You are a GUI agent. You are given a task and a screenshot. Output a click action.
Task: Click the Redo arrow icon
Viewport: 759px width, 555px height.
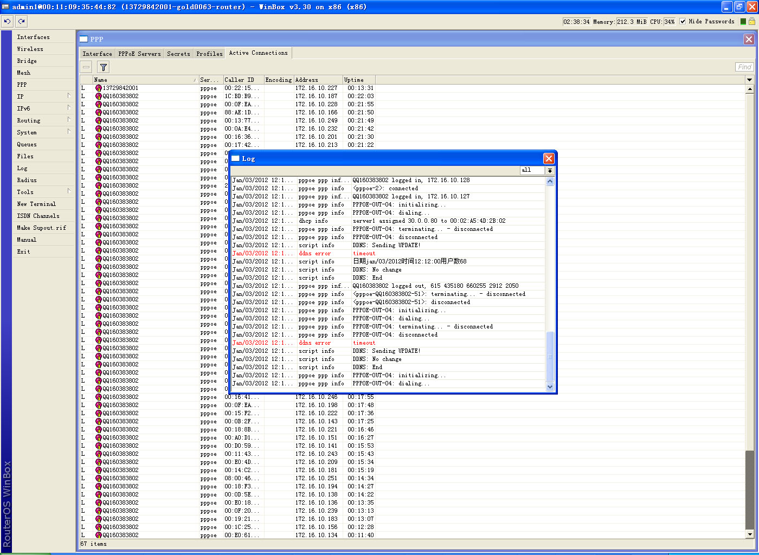(21, 22)
